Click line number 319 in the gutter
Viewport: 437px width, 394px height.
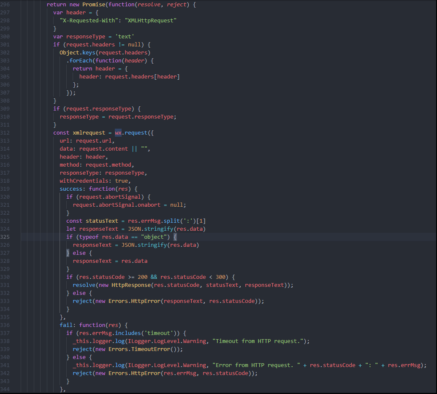[x=5, y=189]
